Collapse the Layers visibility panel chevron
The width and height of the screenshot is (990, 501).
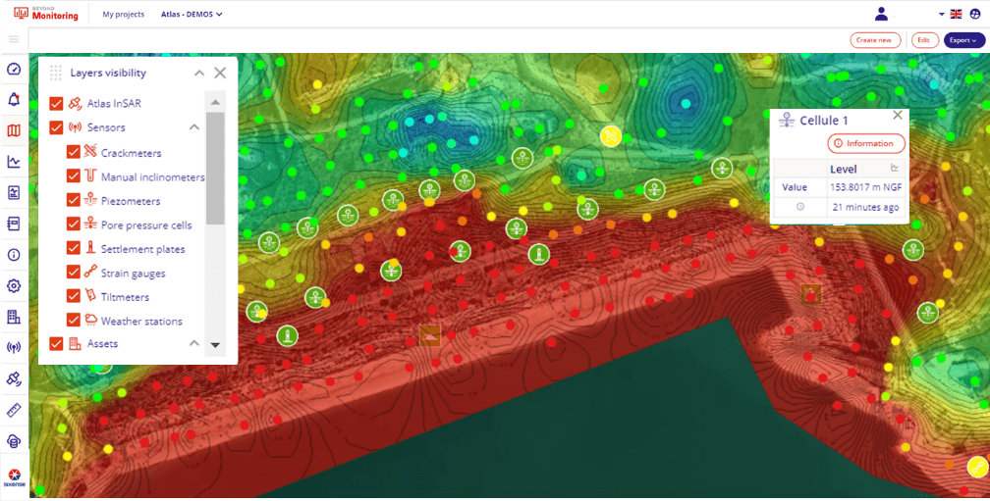(x=198, y=74)
